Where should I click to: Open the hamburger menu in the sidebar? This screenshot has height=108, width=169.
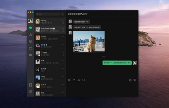[x=30, y=92]
